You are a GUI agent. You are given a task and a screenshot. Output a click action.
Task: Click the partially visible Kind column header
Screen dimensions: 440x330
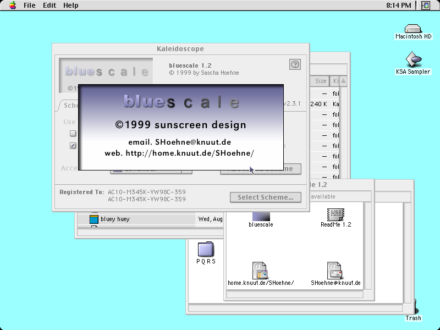(x=334, y=81)
